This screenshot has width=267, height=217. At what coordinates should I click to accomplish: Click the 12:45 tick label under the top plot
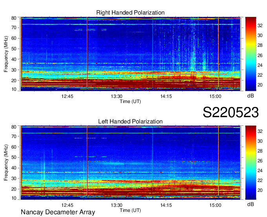[x=67, y=96]
